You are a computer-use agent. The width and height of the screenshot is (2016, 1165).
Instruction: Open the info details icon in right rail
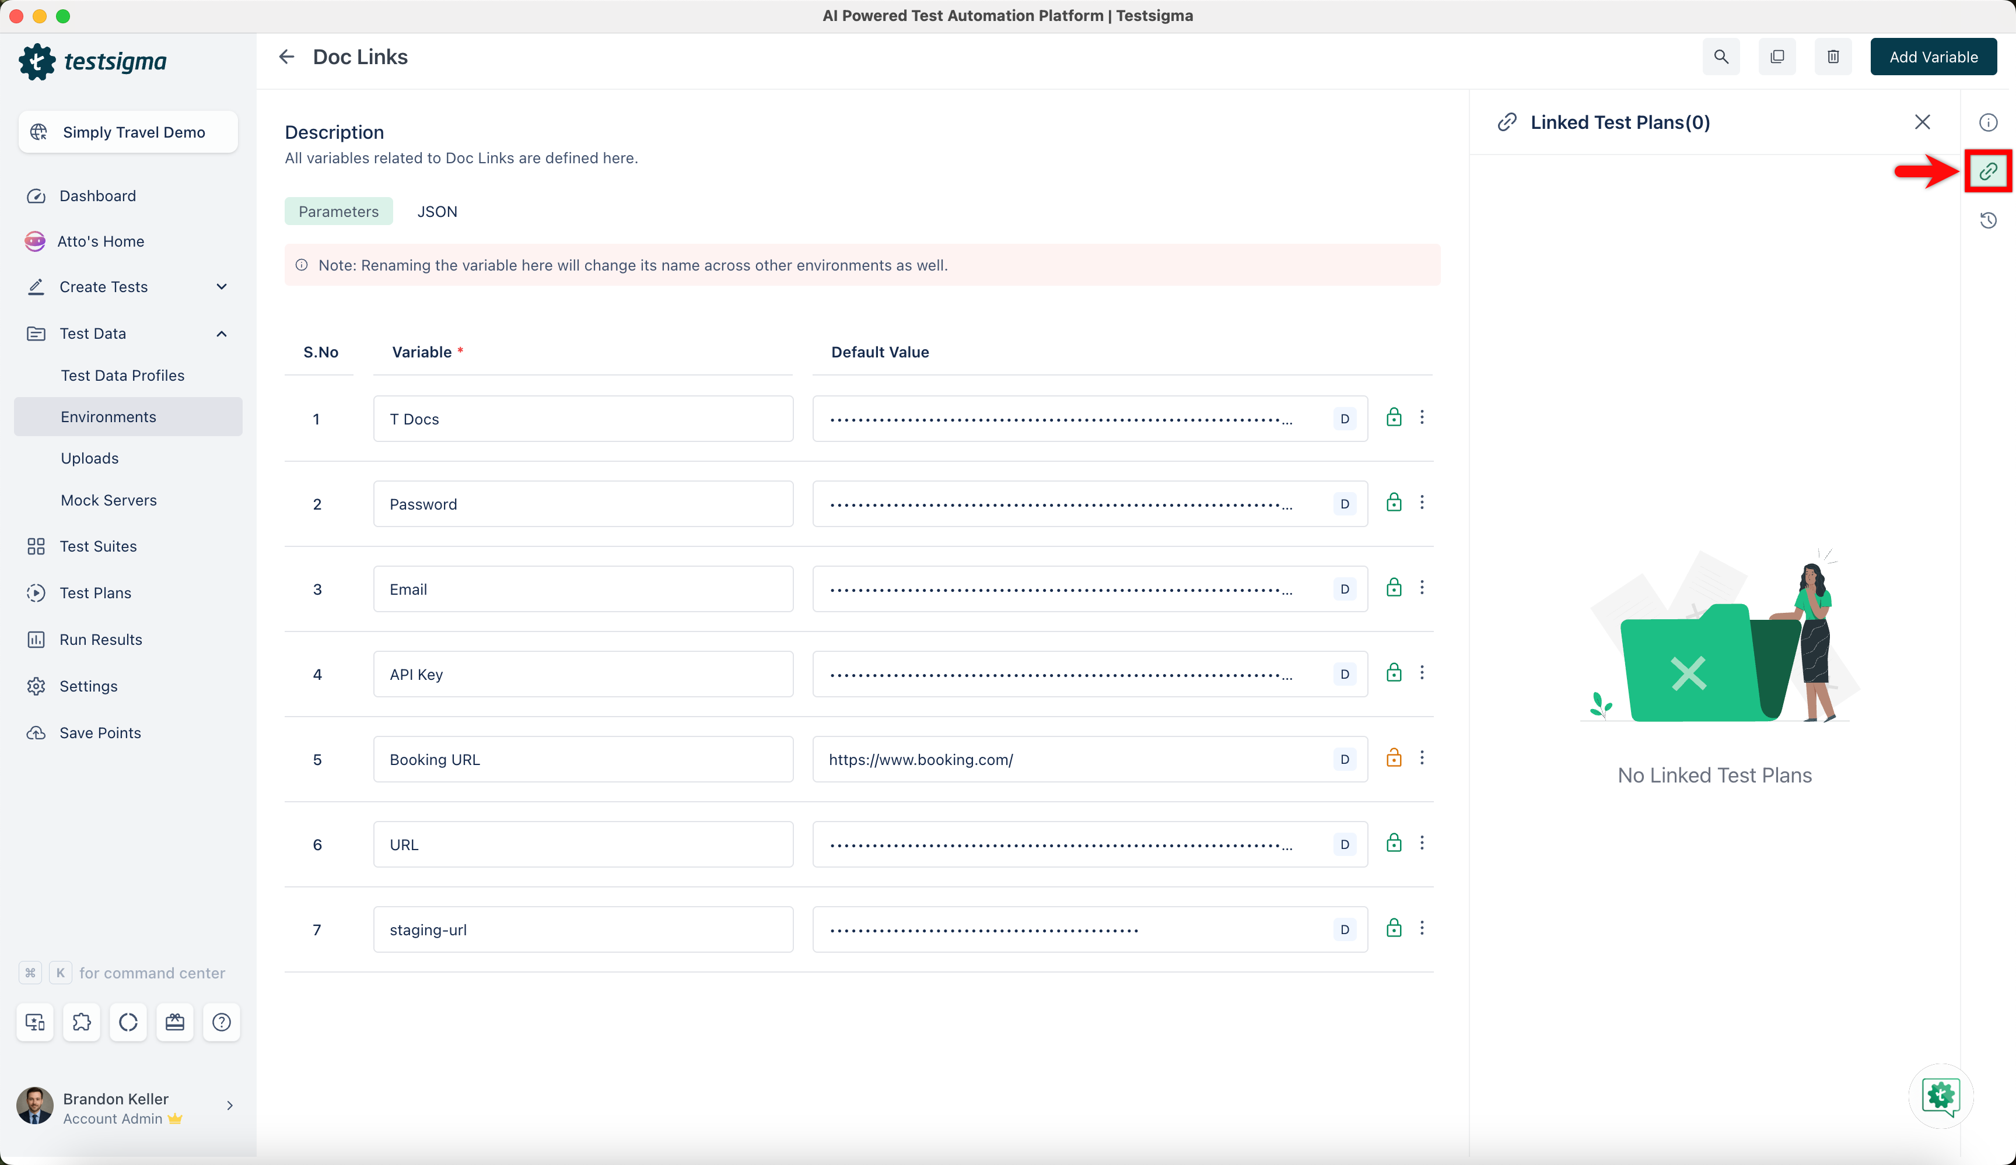tap(1988, 122)
